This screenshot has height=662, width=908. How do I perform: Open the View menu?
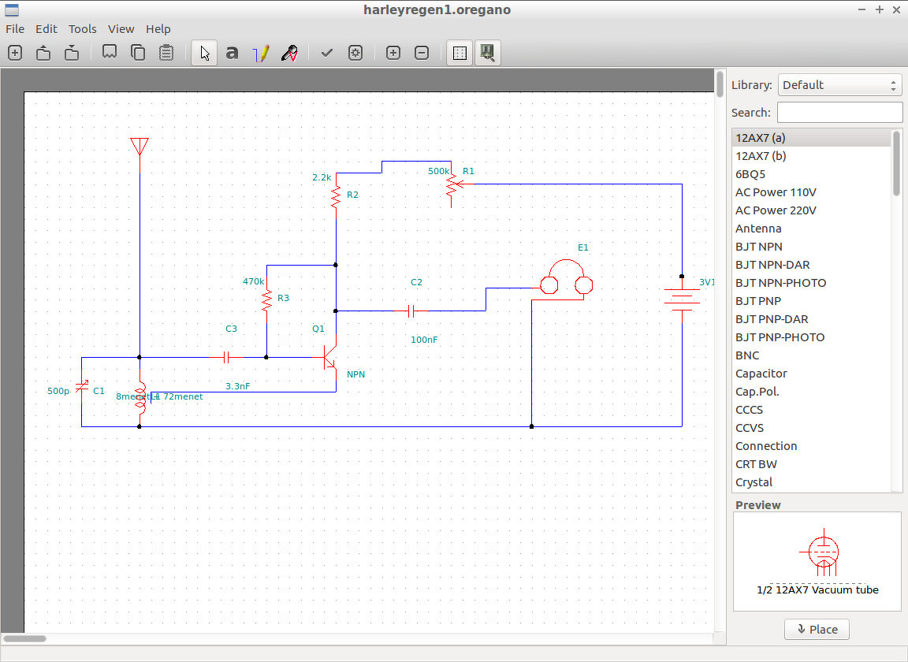pyautogui.click(x=121, y=29)
